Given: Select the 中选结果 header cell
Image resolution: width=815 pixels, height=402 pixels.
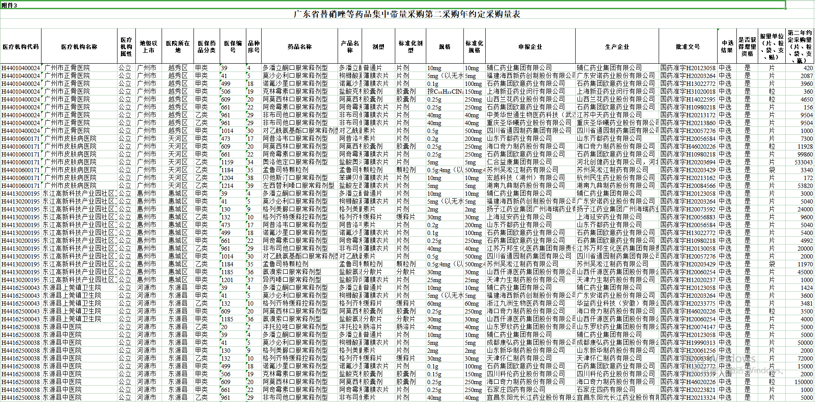Looking at the screenshot, I should coord(727,47).
